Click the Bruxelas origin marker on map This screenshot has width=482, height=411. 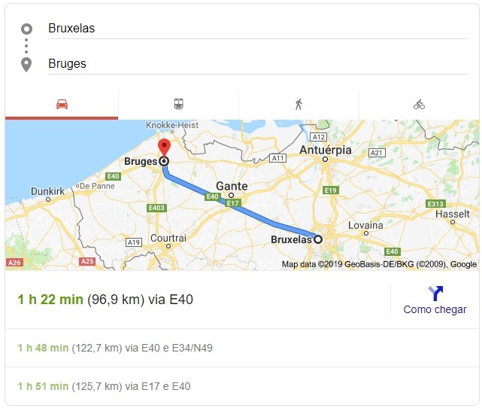click(317, 239)
